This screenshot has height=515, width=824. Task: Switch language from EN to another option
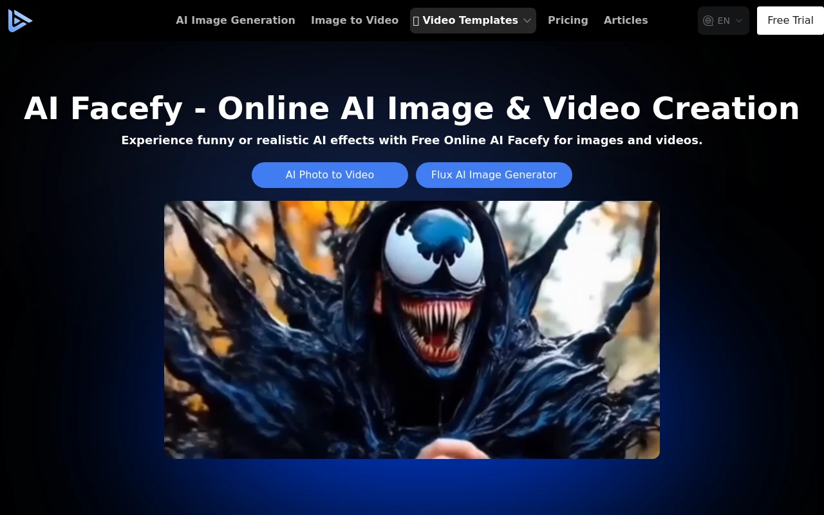click(x=723, y=20)
